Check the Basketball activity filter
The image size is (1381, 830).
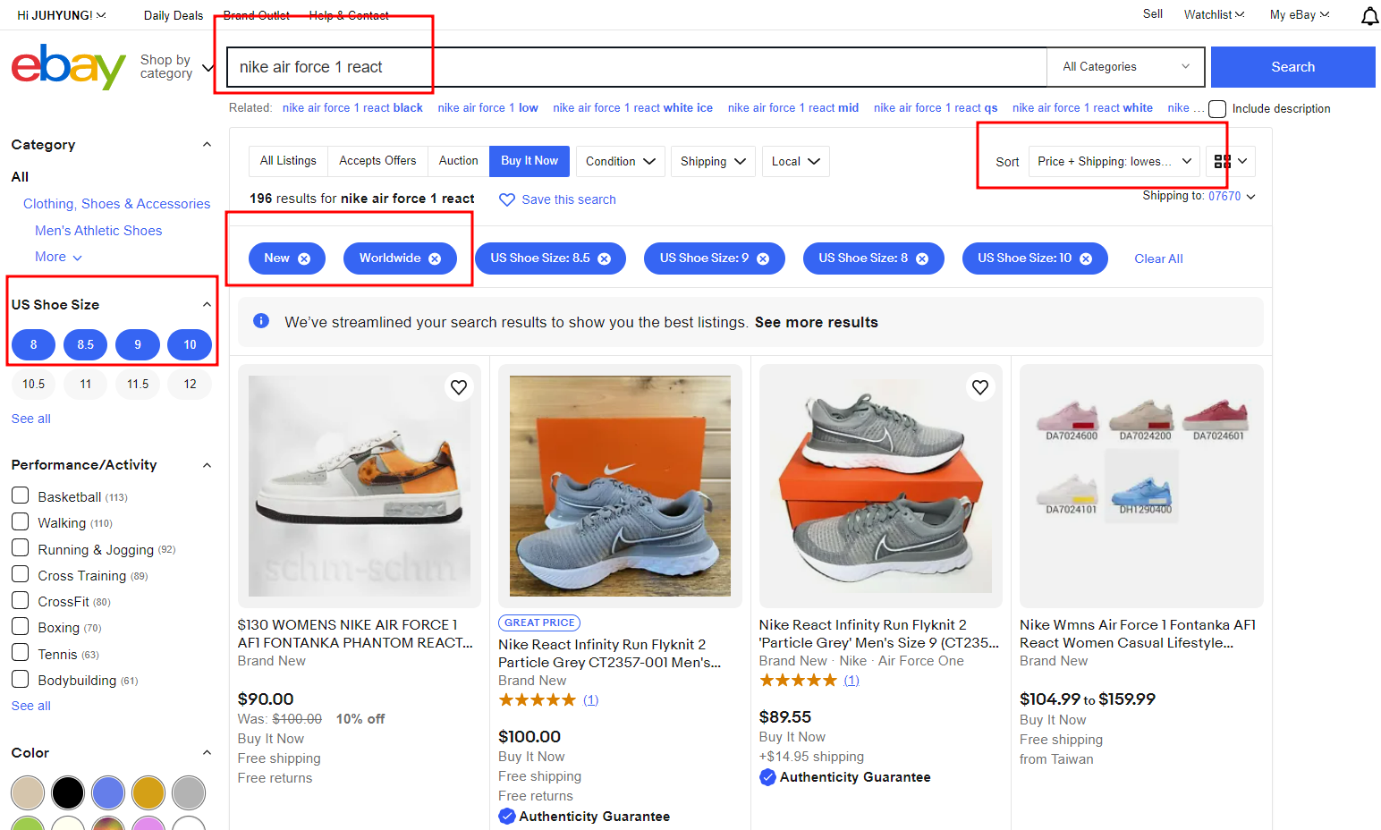click(x=21, y=495)
